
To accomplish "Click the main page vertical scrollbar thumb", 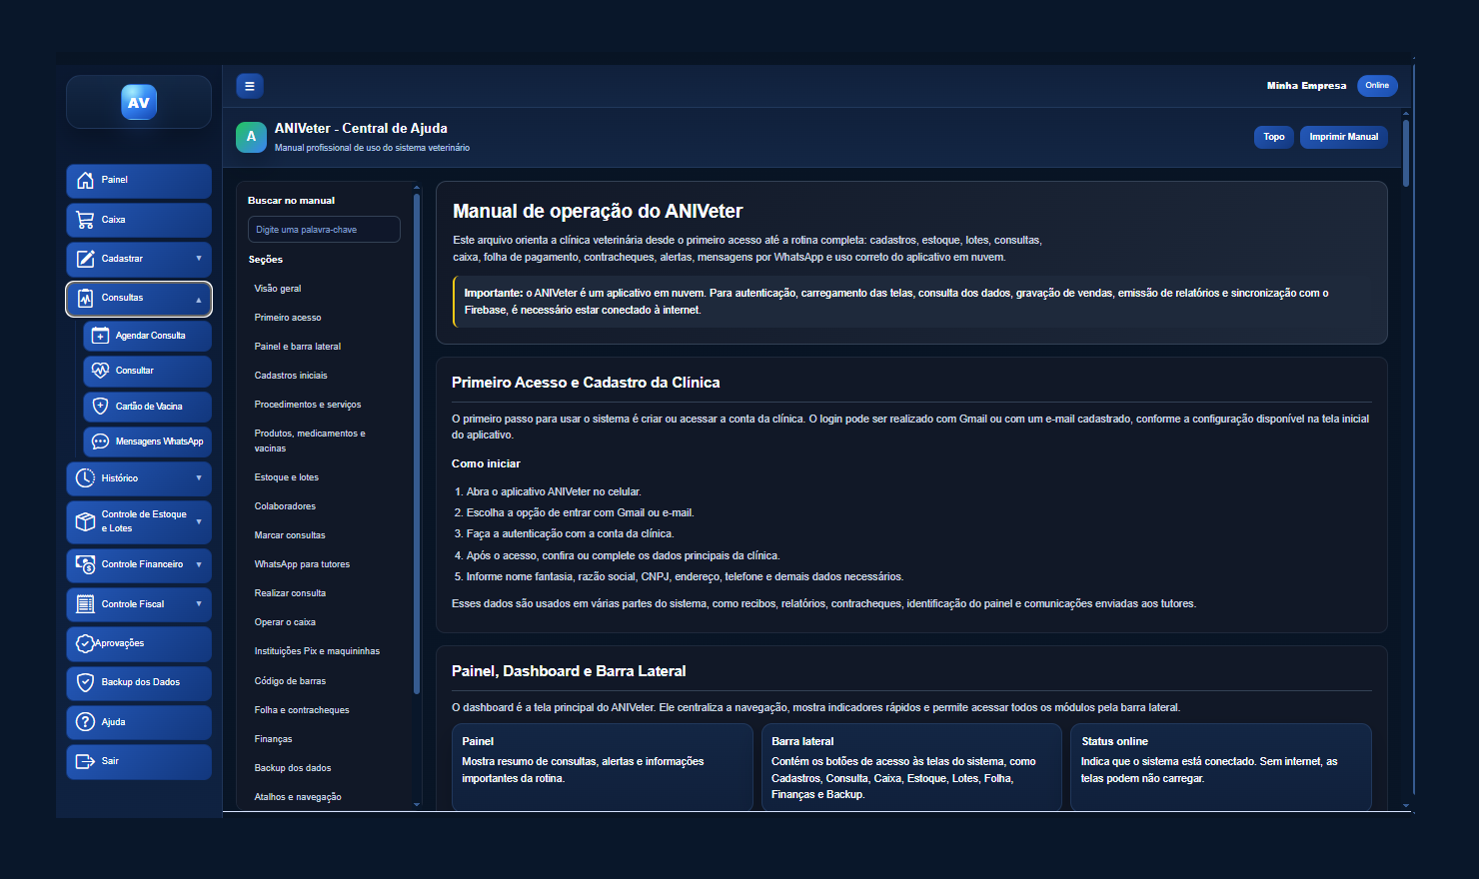I will tap(1406, 154).
